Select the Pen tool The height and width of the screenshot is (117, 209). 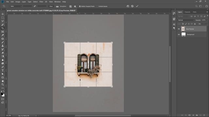3,67
